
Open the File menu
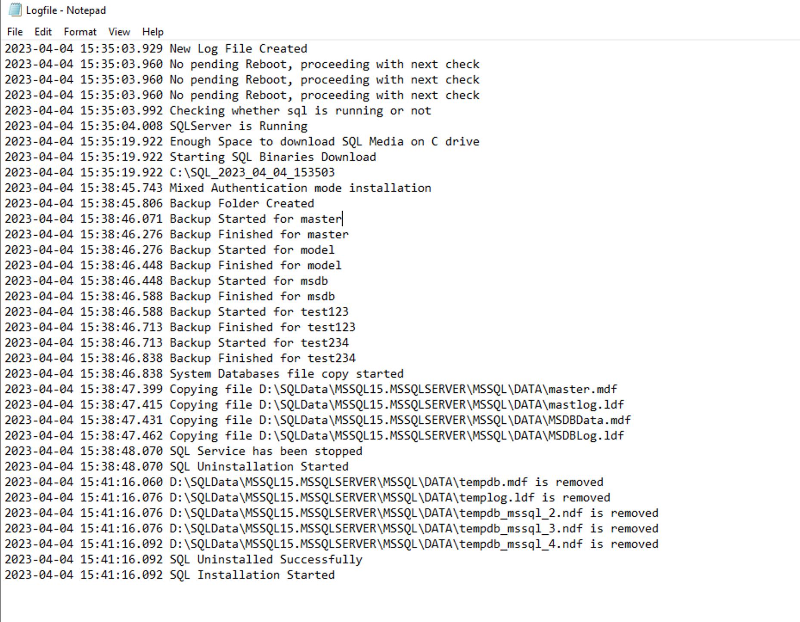(x=14, y=31)
